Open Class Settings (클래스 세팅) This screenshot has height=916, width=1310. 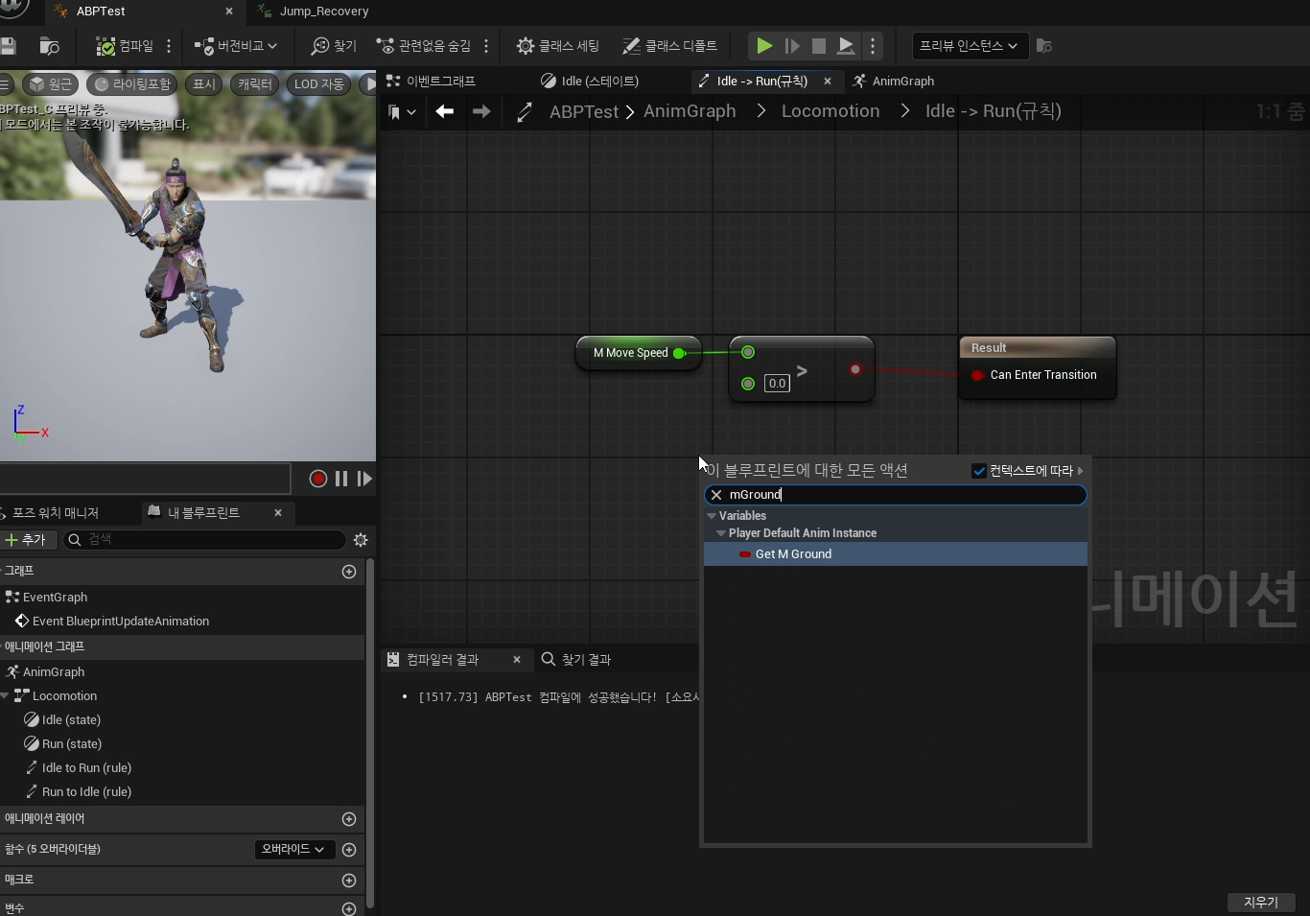point(558,46)
